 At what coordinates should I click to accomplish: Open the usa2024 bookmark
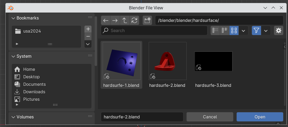[46, 31]
